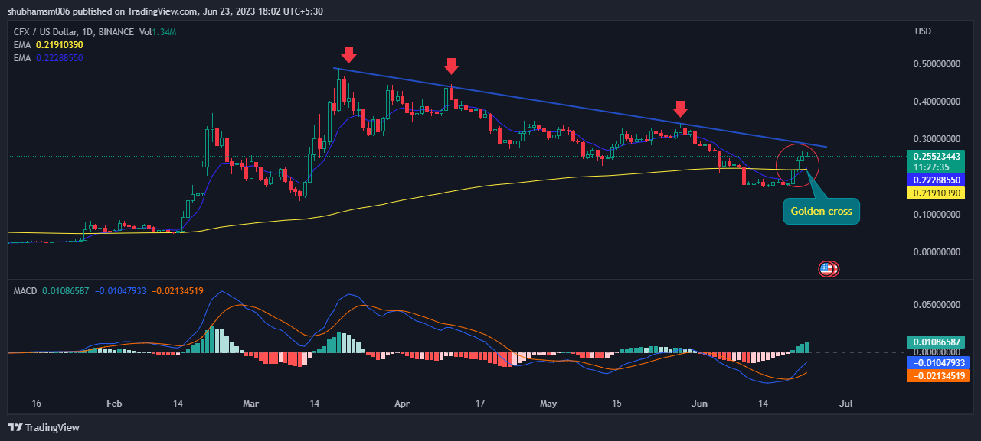This screenshot has height=441, width=981.
Task: Select the blue EMA 0.22288550 legend entry
Action: [x=49, y=58]
